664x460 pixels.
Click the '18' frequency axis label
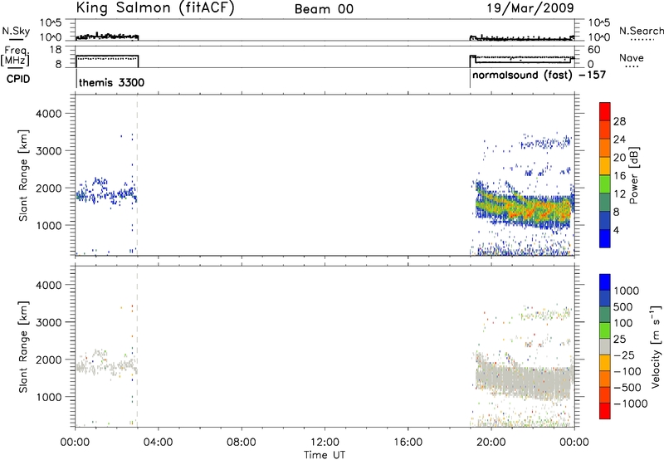[56, 50]
